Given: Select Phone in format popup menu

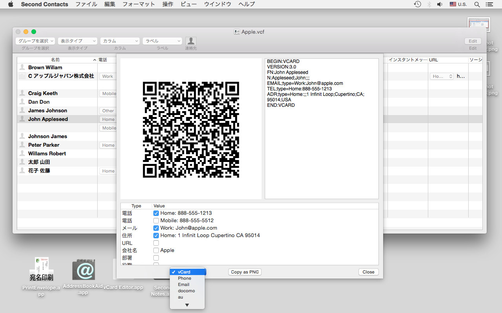Looking at the screenshot, I should point(187,278).
